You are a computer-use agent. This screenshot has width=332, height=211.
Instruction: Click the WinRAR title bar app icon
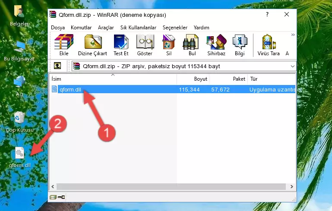pos(53,14)
